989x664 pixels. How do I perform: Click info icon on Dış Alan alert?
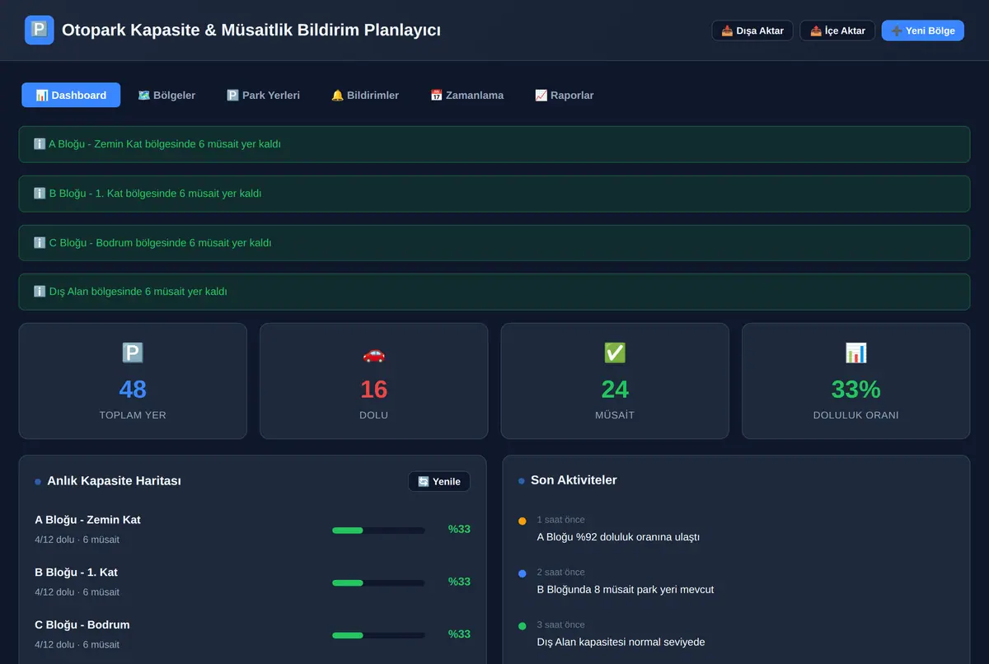point(40,292)
